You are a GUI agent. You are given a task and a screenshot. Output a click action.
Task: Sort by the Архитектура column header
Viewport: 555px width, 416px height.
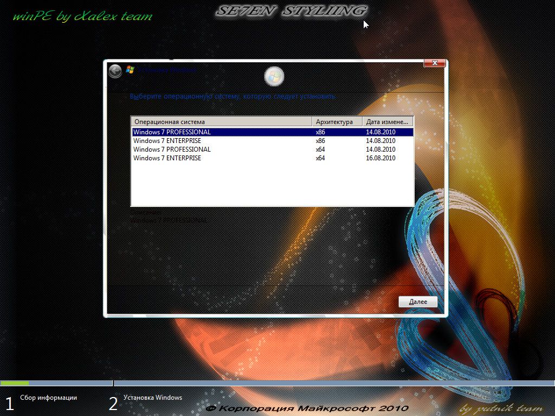pos(337,122)
